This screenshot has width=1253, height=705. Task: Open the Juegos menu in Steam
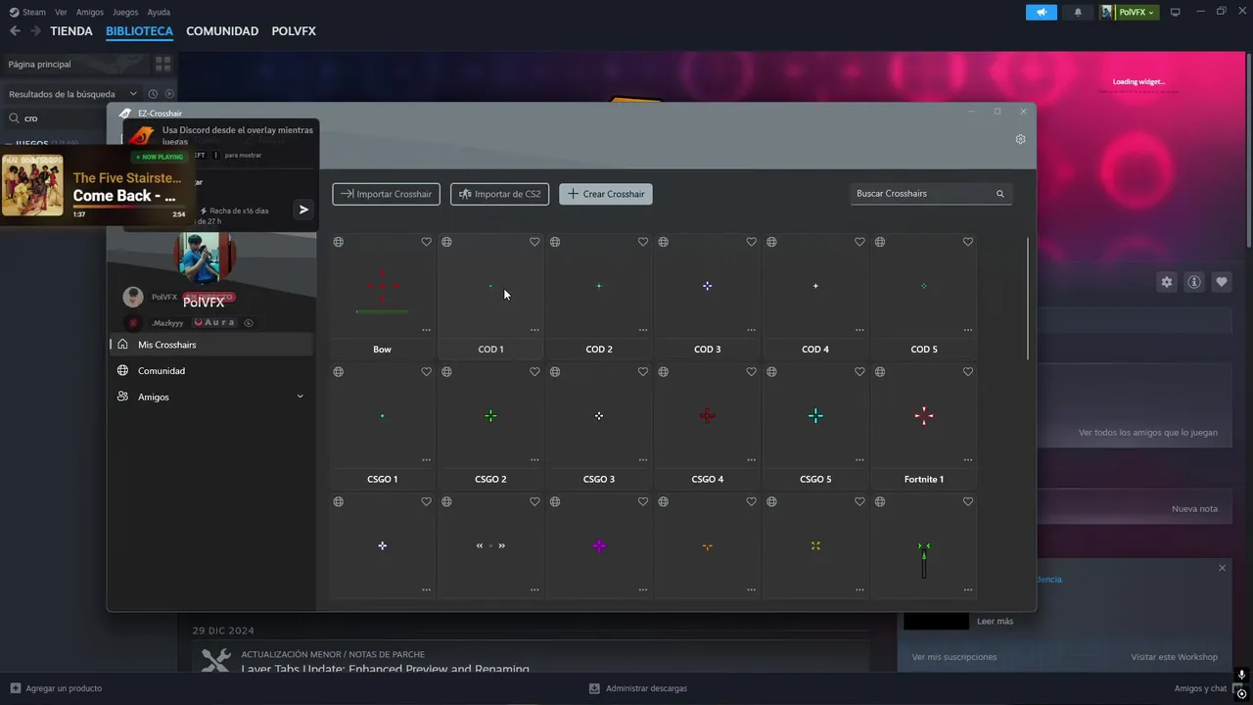tap(125, 12)
